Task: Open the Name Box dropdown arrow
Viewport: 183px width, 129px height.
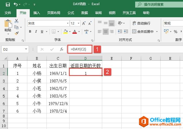Action: click(x=26, y=49)
